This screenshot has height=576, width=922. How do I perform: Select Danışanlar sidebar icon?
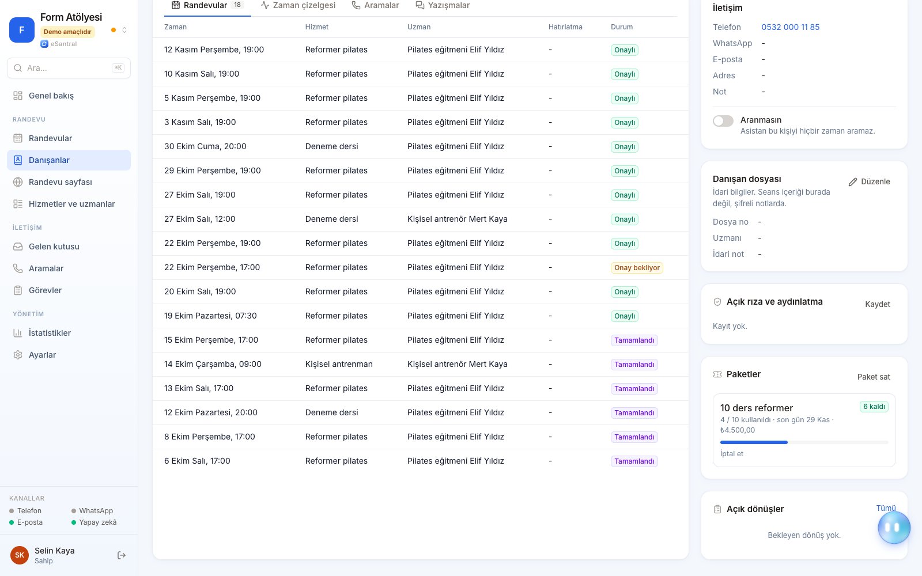[18, 160]
